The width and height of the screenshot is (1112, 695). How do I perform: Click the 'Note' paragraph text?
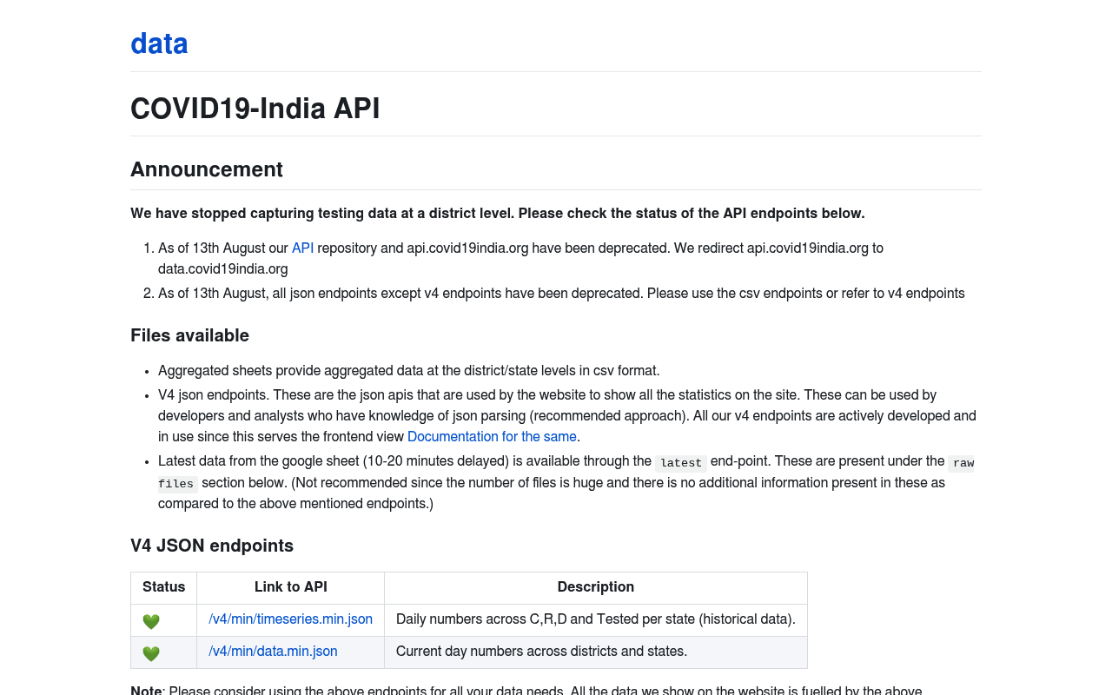(526, 692)
